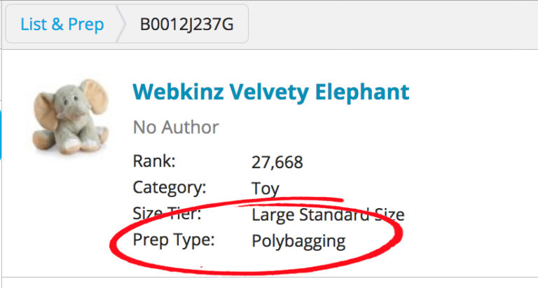538x288 pixels.
Task: Select the Large Standard Size value
Action: click(x=328, y=215)
